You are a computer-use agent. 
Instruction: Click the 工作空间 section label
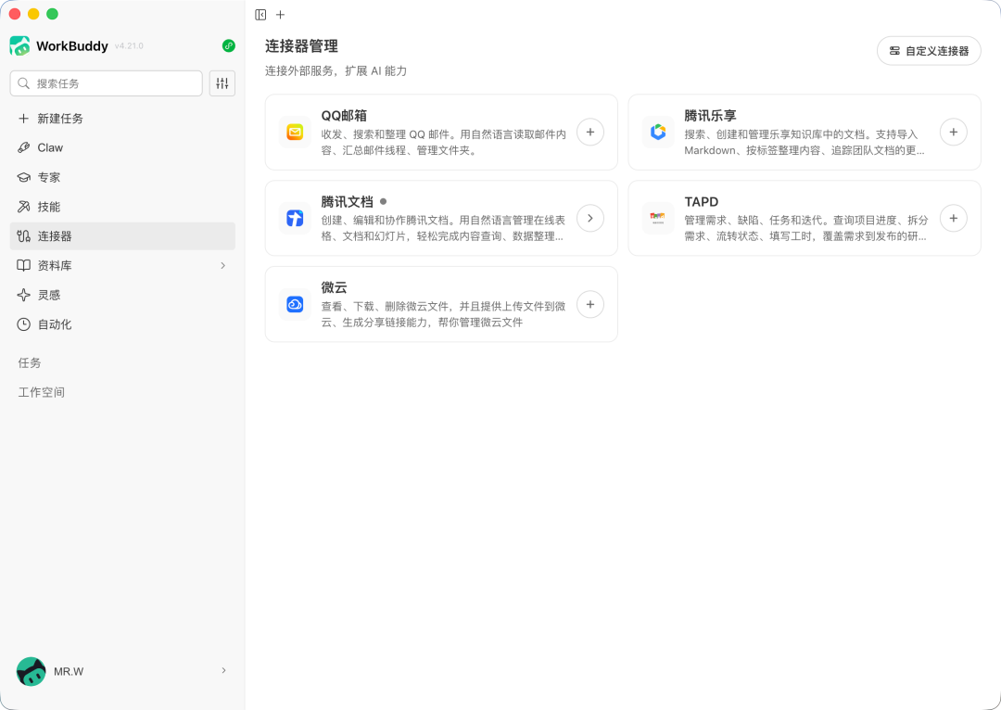pos(42,392)
